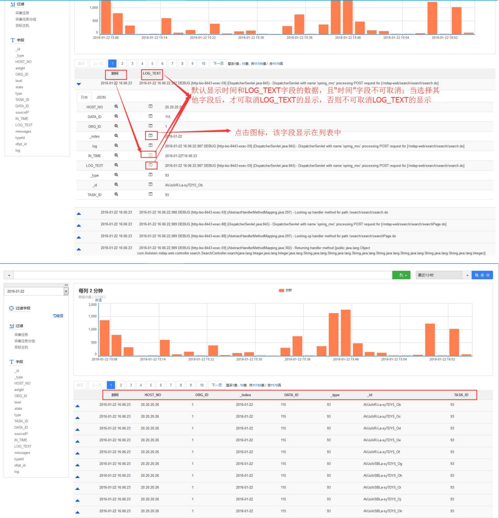This screenshot has width=499, height=518.
Task: Click the green save icon button beside search bar
Action: [401, 275]
